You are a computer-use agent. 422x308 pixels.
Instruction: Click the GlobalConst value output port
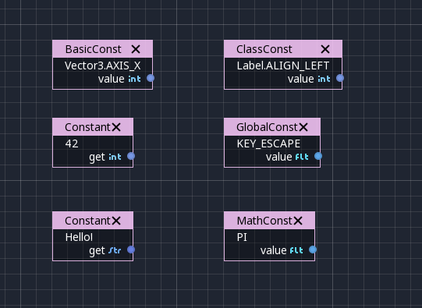point(318,156)
